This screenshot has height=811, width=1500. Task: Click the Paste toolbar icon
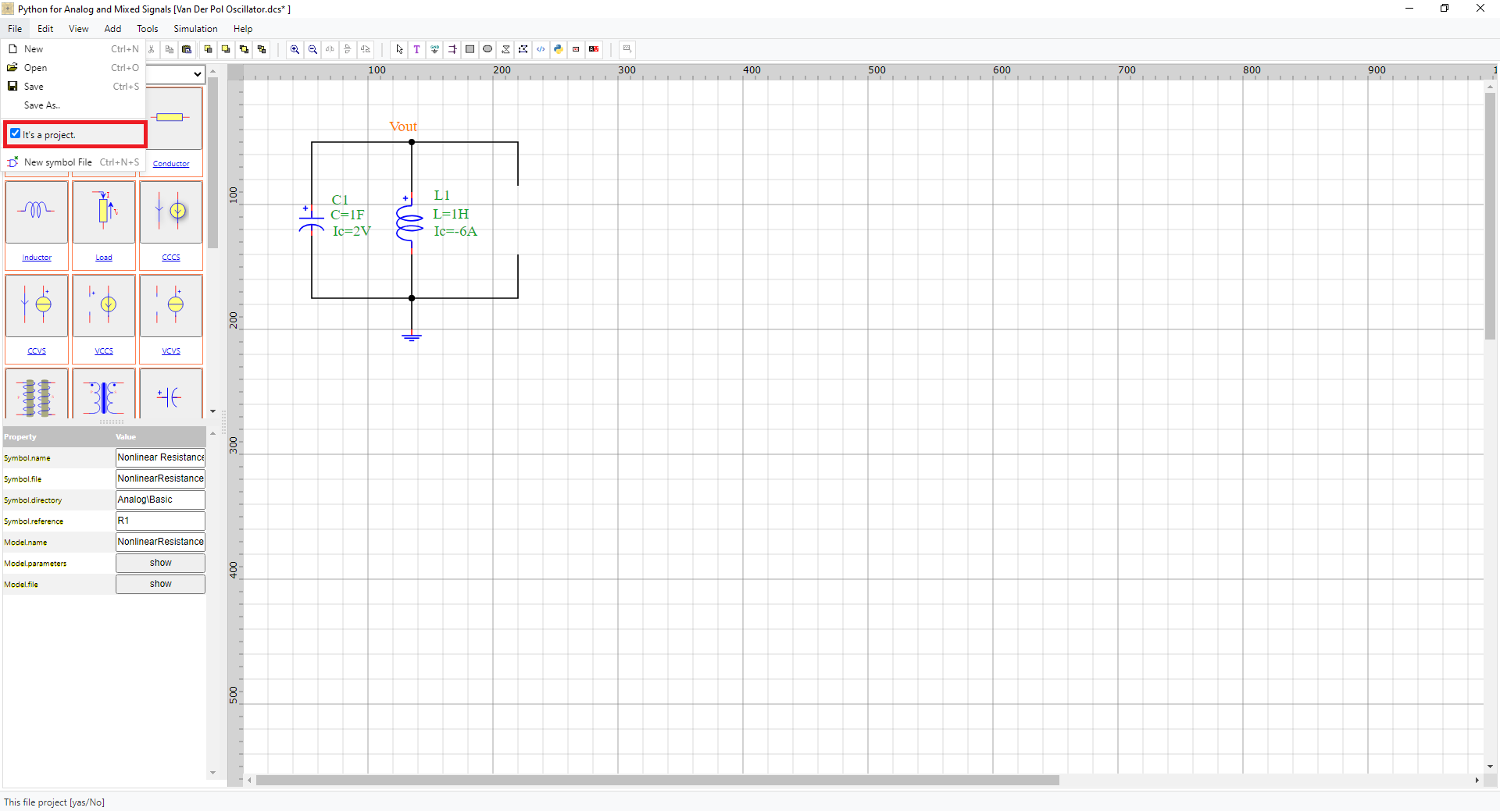[187, 49]
